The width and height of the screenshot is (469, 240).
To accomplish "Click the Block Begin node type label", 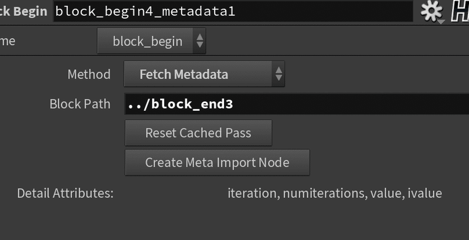I will (x=23, y=11).
